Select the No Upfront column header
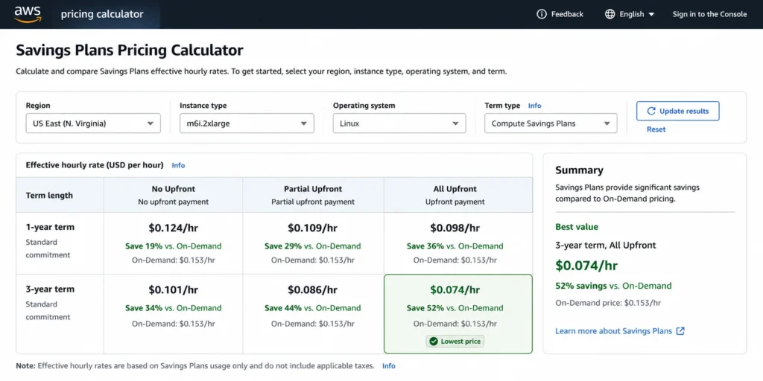 (x=173, y=195)
